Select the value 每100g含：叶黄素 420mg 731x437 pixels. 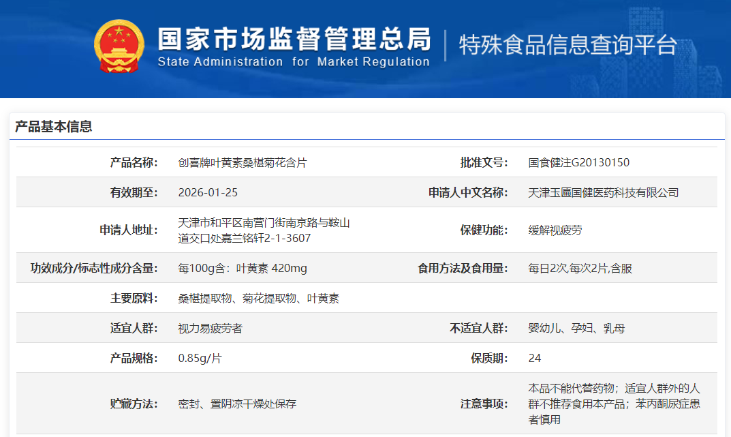[243, 268]
